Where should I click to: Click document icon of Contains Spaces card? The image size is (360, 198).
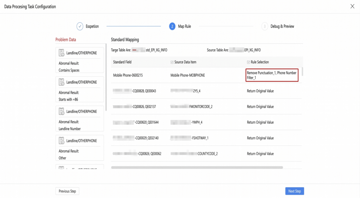62,53
